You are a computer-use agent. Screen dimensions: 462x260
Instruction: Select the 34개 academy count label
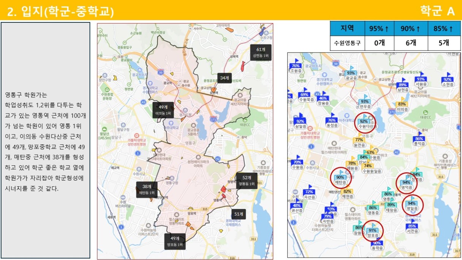point(224,78)
